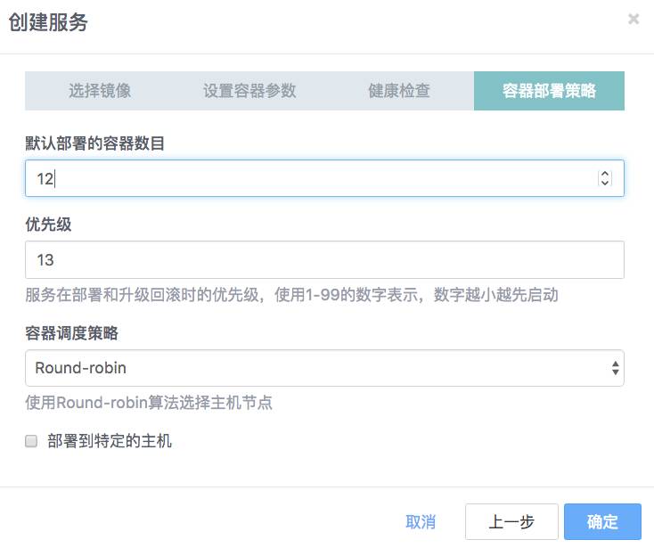The width and height of the screenshot is (654, 548).
Task: Click the priority hint text about 1-99的数字
Action: 291,295
